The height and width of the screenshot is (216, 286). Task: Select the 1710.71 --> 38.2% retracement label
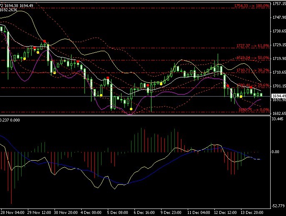pyautogui.click(x=253, y=70)
